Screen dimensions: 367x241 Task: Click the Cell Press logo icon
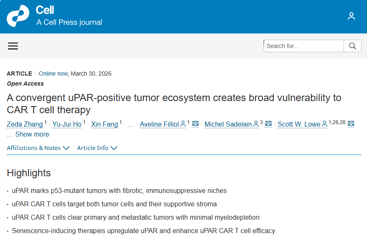(18, 16)
